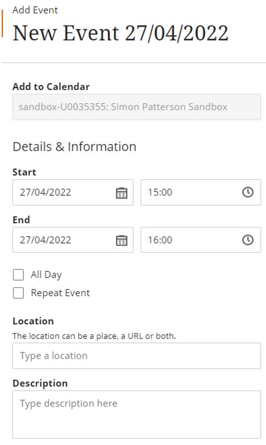Viewport: 266px width, 445px height.
Task: Select the End date text 27/04/2022
Action: (x=45, y=240)
